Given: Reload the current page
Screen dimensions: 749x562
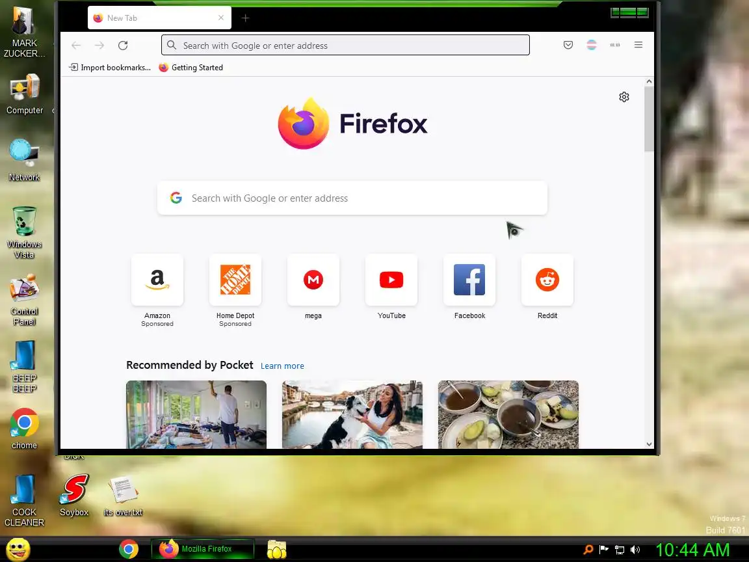Looking at the screenshot, I should 123,46.
